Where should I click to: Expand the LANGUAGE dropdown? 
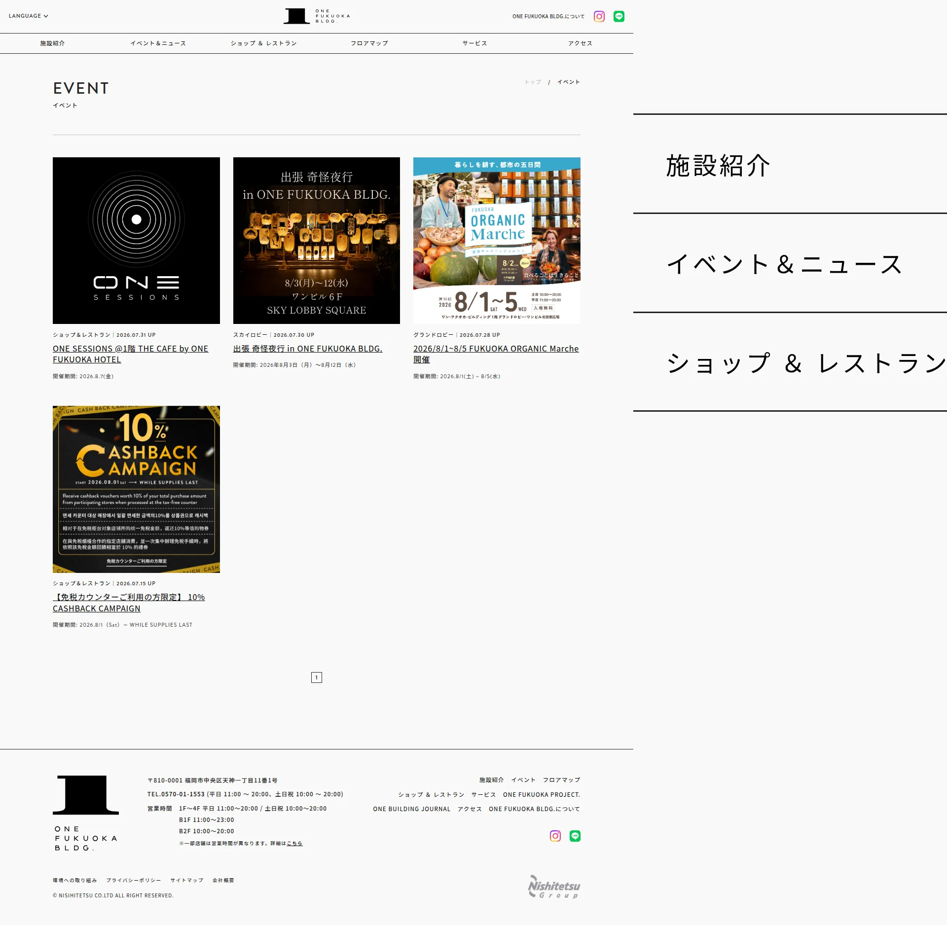(28, 16)
